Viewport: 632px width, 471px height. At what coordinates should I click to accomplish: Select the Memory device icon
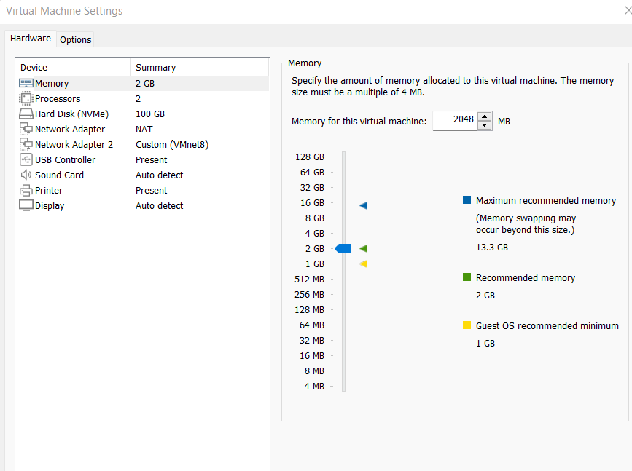26,84
